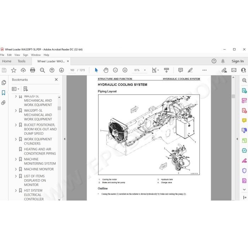Switch to the Tools tab

point(22,61)
